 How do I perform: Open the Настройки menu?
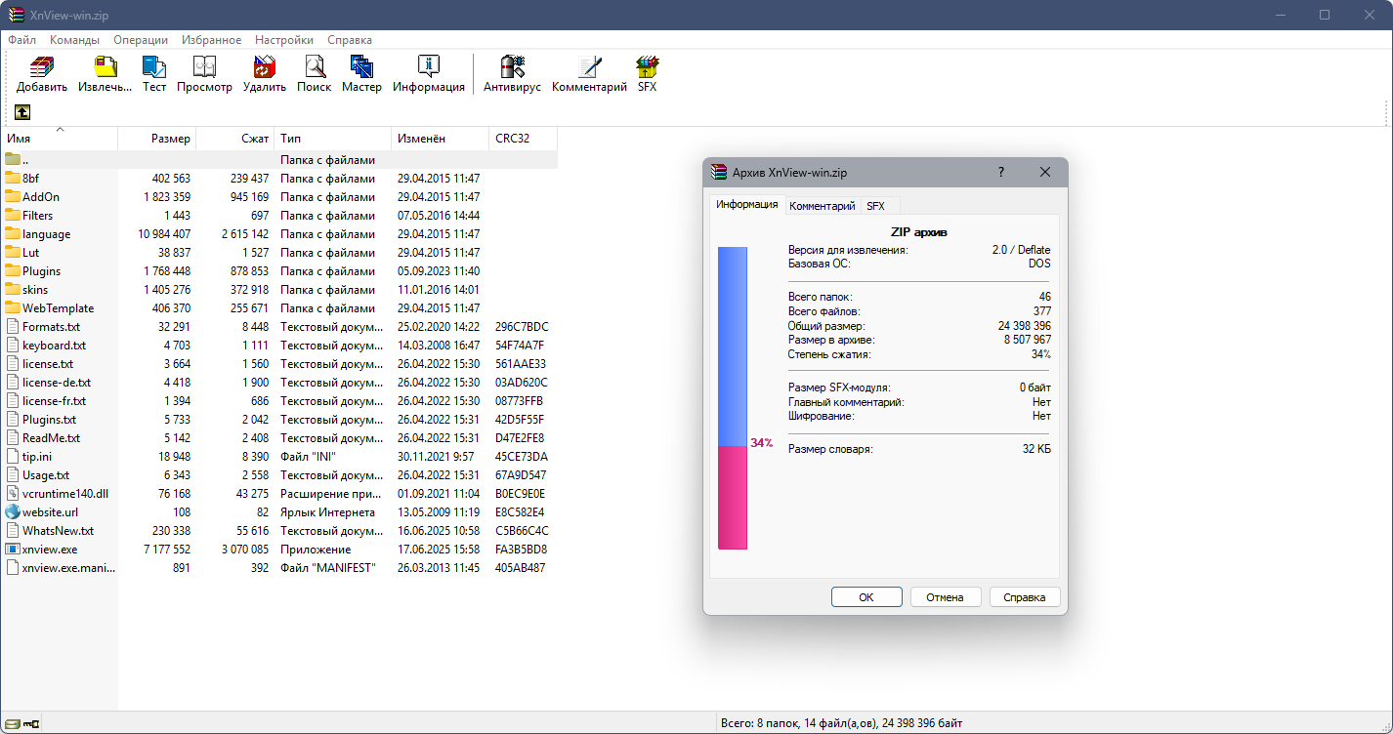pos(284,40)
